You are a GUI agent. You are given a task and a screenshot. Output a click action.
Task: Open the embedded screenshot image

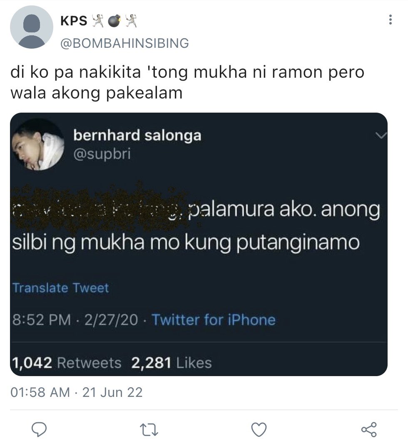(x=199, y=244)
